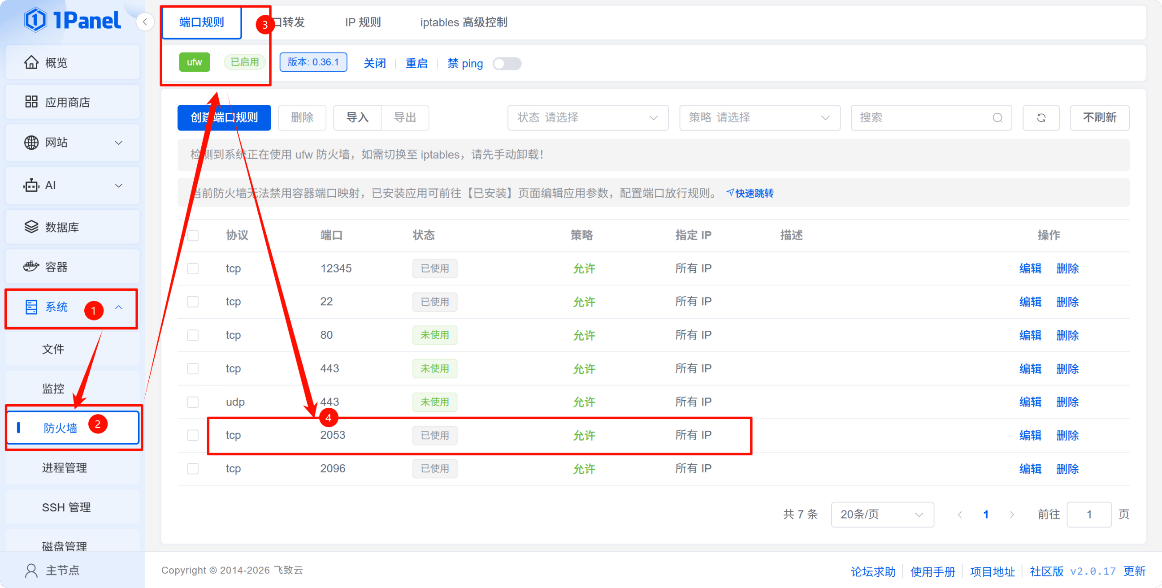Screen dimensions: 1162x588
Task: Open the 20条/页 page size selector
Action: pyautogui.click(x=882, y=514)
